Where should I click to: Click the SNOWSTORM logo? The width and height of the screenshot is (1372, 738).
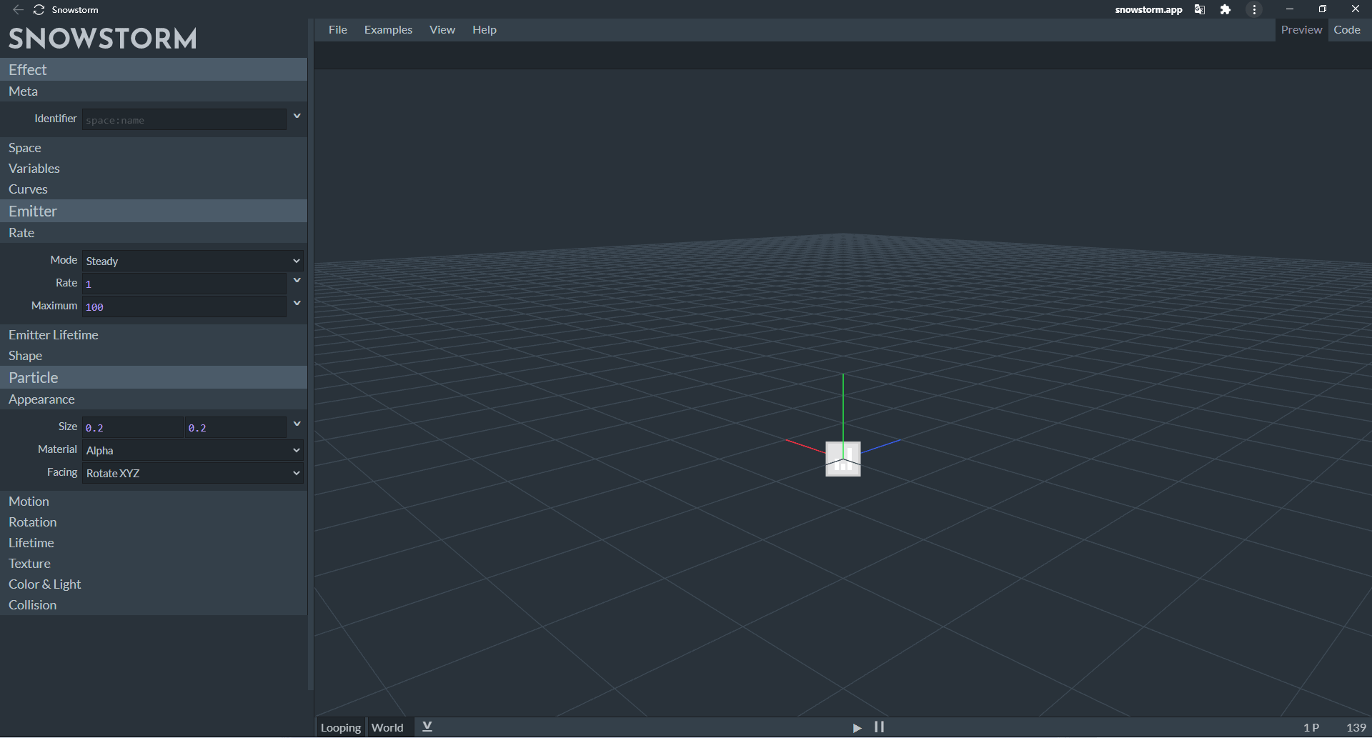pos(103,39)
